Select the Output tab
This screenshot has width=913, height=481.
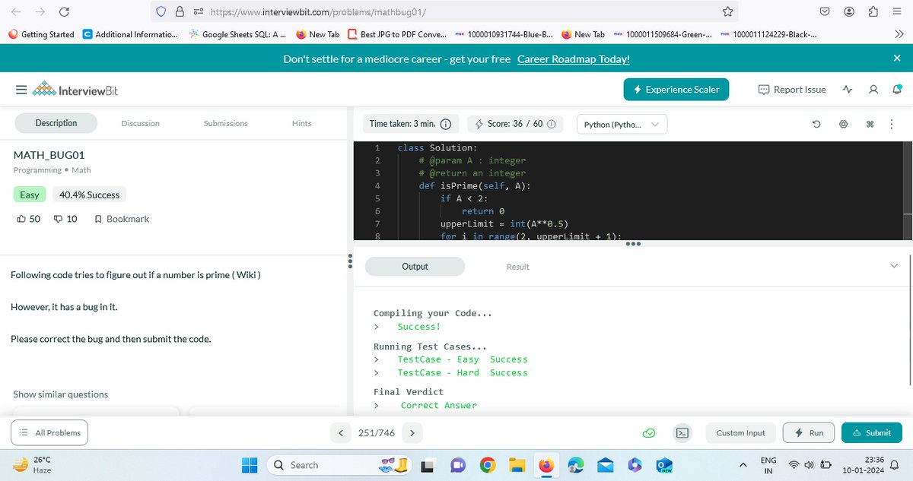point(415,267)
